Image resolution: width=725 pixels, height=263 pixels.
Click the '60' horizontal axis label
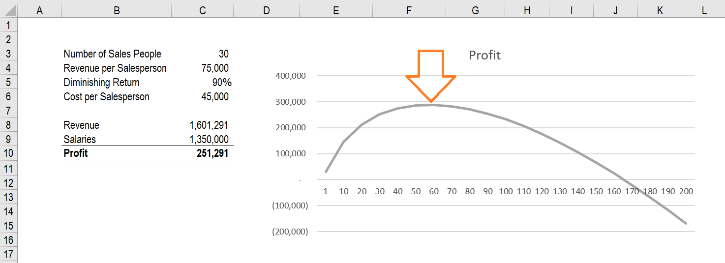pos(434,191)
